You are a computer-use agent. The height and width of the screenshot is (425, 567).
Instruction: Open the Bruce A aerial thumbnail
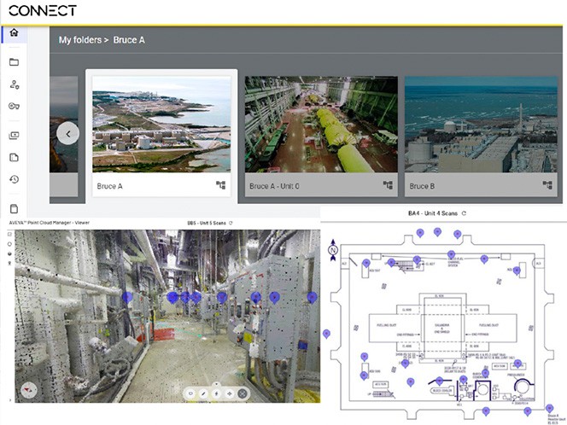click(161, 124)
